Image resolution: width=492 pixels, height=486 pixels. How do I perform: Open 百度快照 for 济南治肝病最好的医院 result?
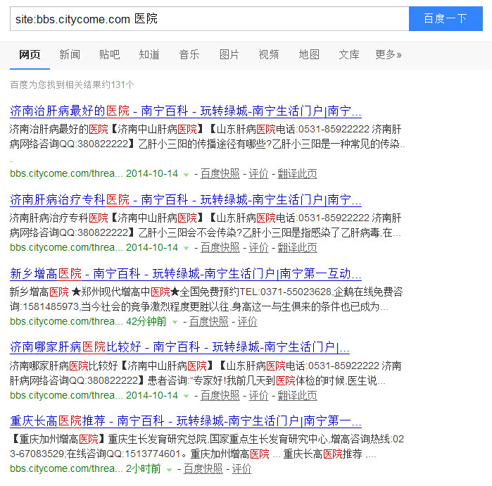[x=220, y=173]
